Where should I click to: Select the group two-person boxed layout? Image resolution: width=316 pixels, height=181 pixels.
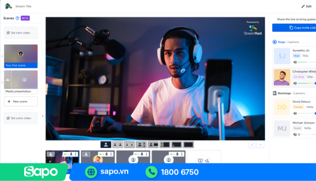[x=129, y=144]
